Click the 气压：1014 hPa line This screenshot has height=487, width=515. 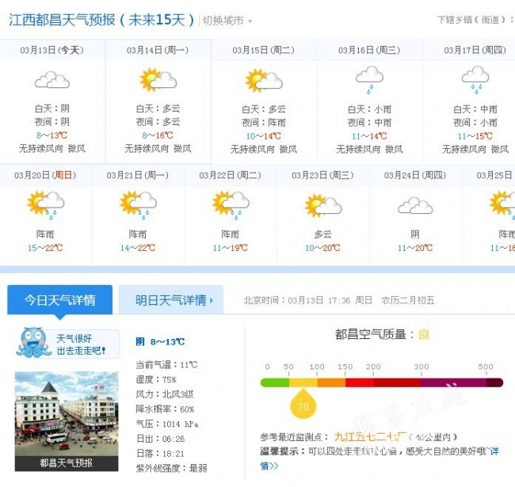167,424
